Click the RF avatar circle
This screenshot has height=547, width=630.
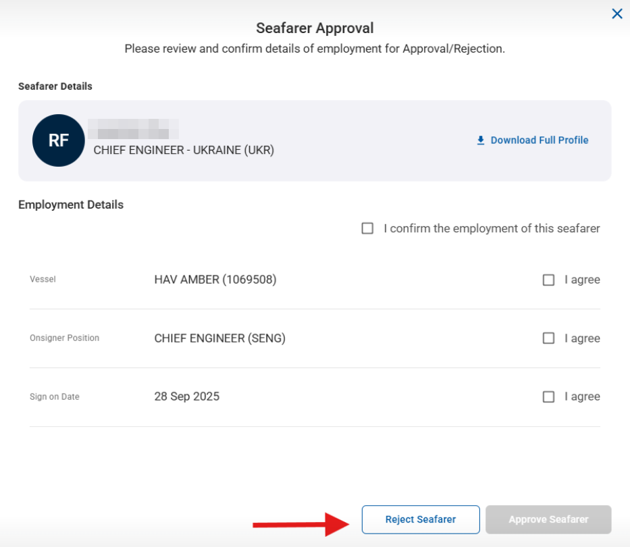click(58, 140)
